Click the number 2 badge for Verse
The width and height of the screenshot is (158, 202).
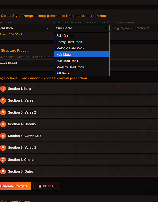3,100
